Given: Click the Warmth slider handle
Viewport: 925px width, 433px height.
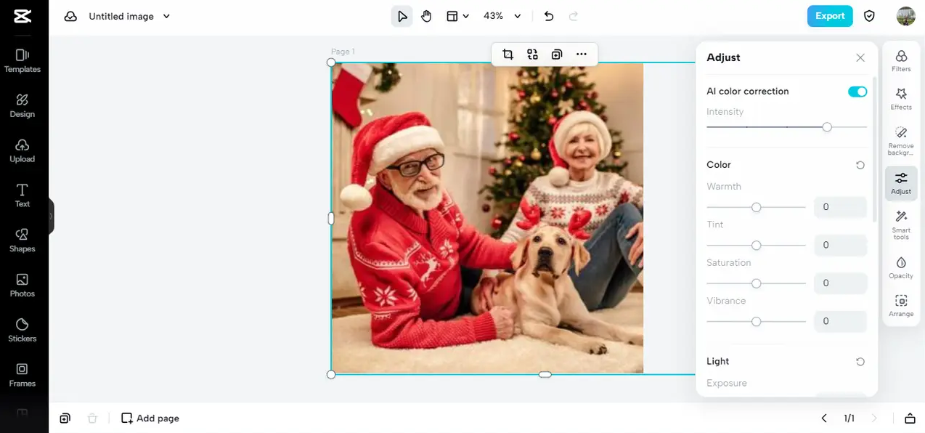Looking at the screenshot, I should point(756,207).
